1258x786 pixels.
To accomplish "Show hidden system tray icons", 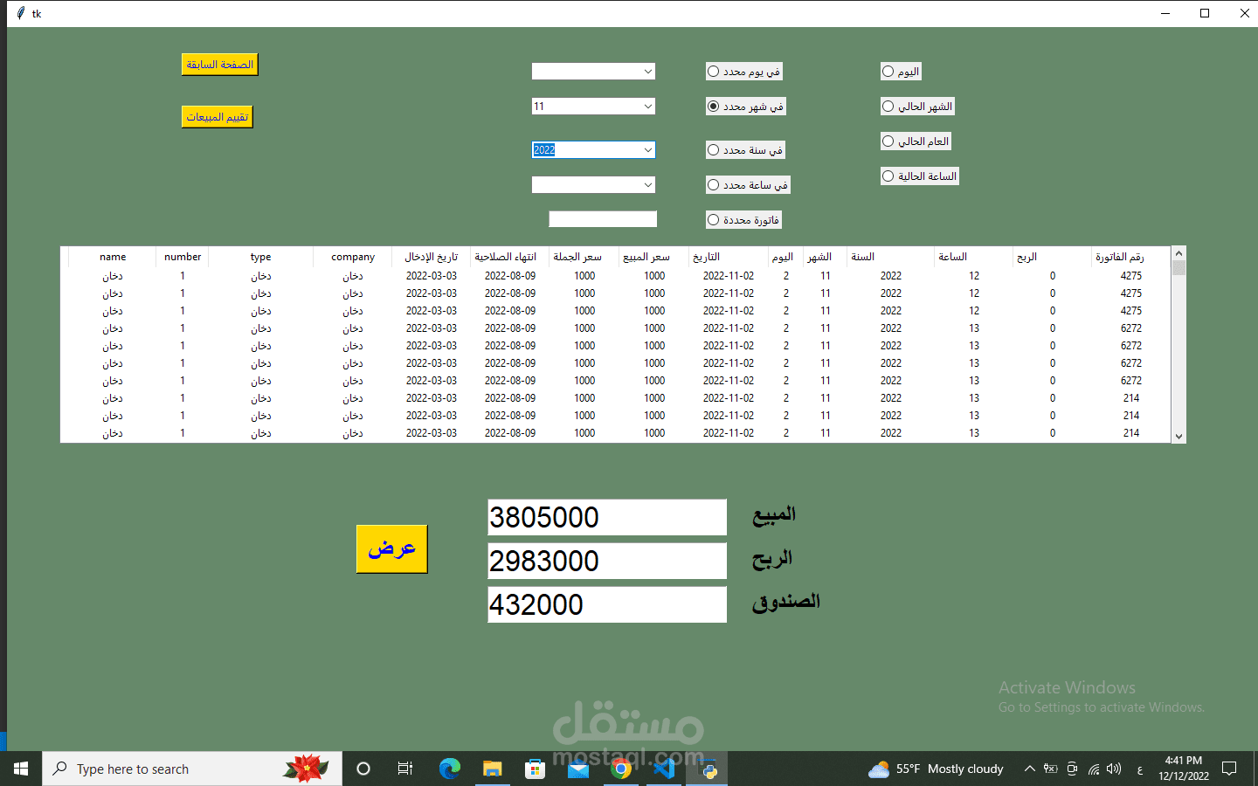I will [x=1029, y=769].
